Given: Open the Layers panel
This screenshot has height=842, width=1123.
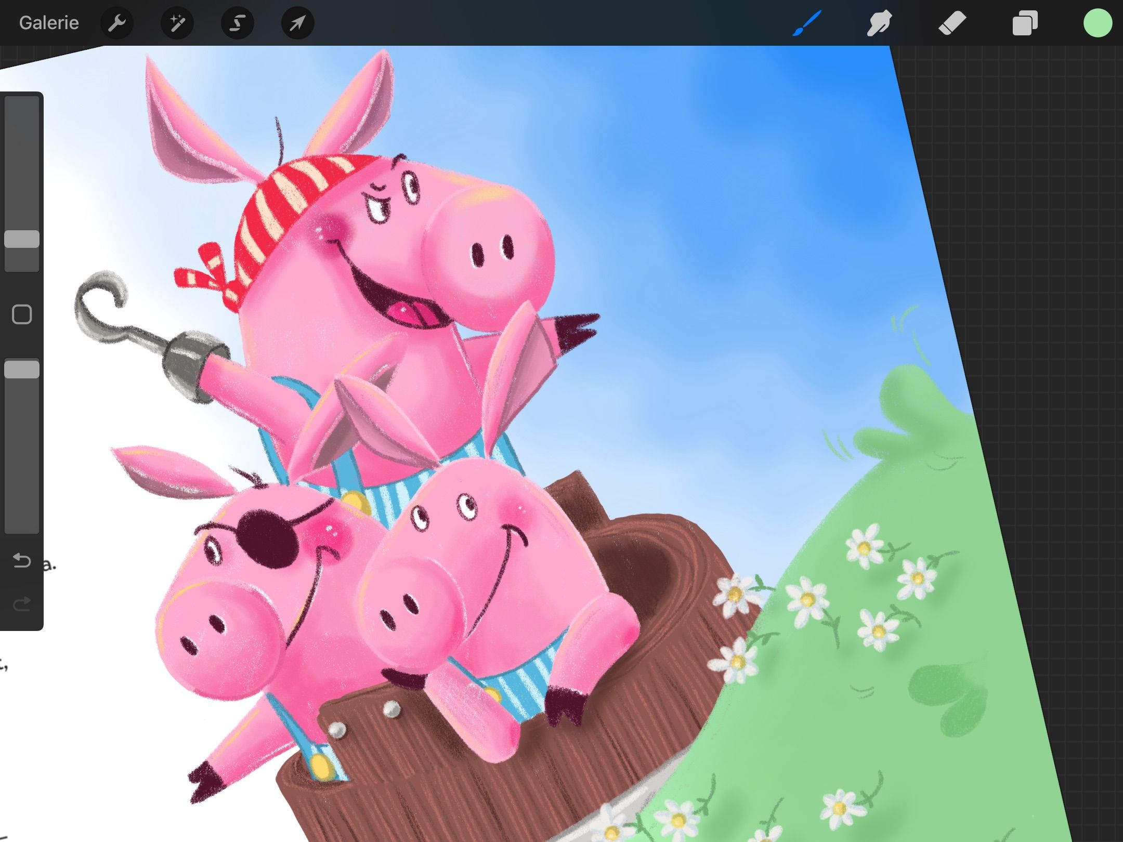Looking at the screenshot, I should click(1025, 23).
